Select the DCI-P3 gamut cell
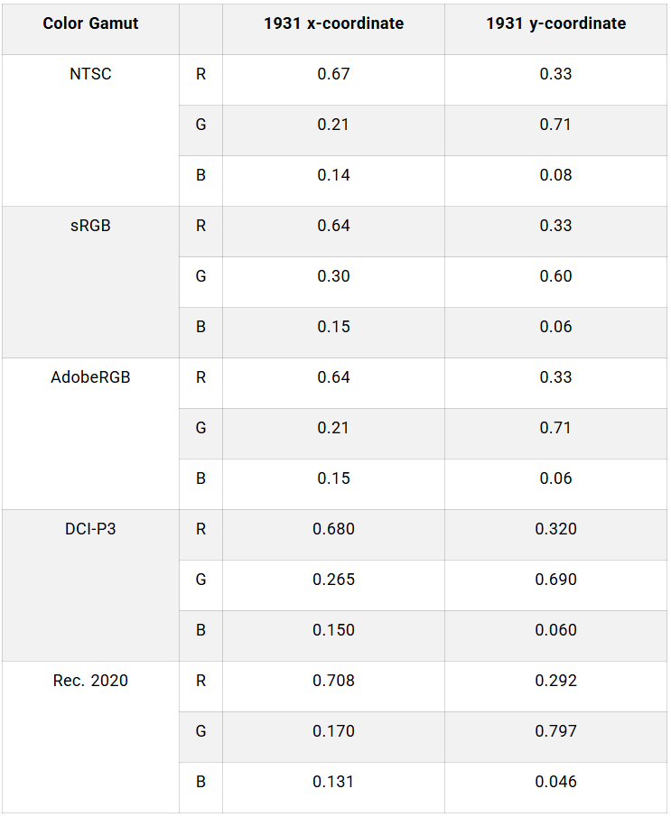The image size is (671, 817). (x=90, y=529)
